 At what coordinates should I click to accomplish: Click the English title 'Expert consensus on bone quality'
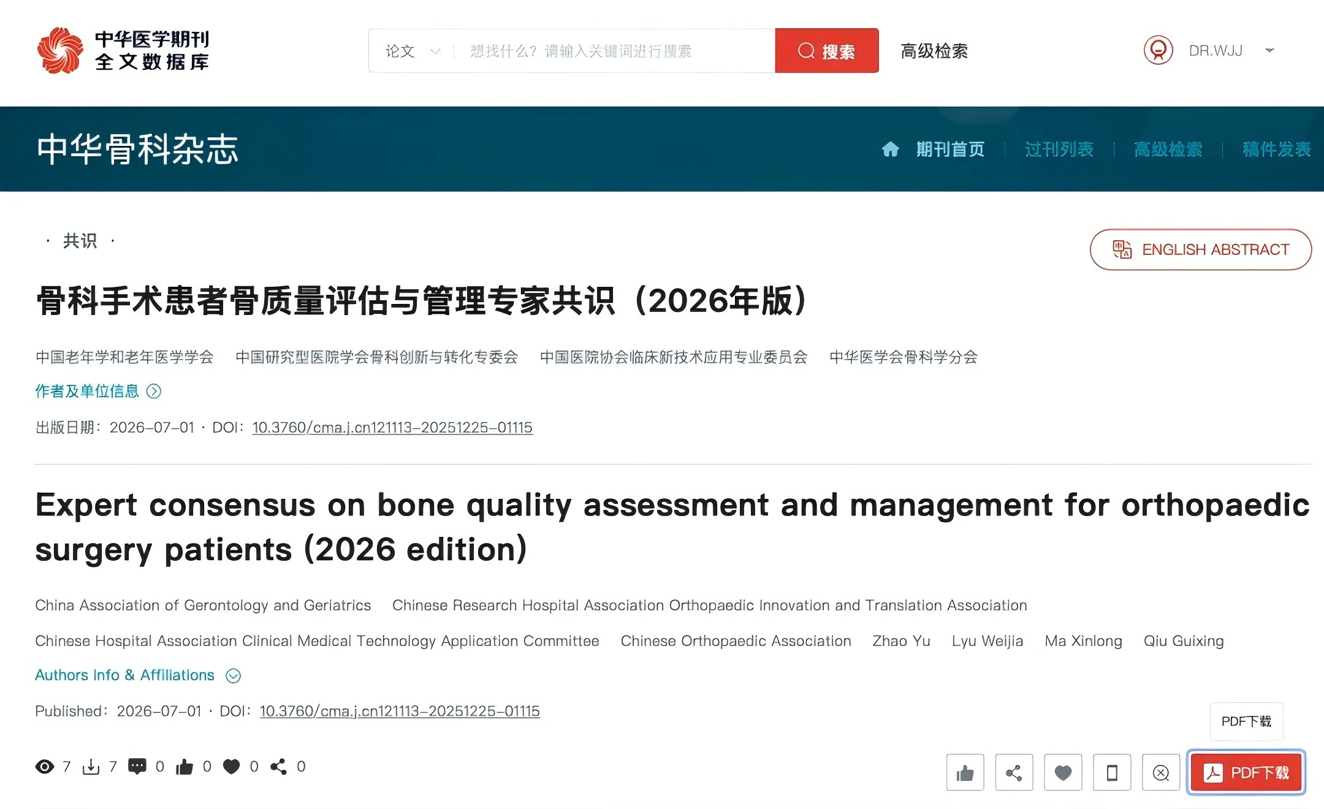coord(672,527)
